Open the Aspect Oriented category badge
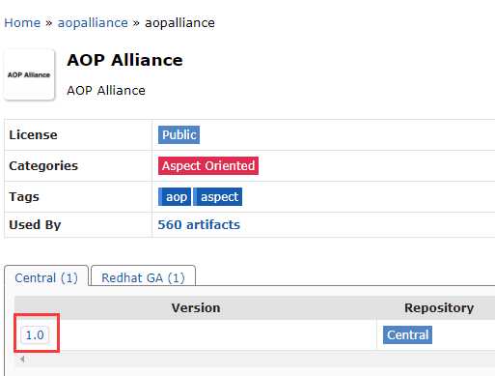 tap(208, 165)
